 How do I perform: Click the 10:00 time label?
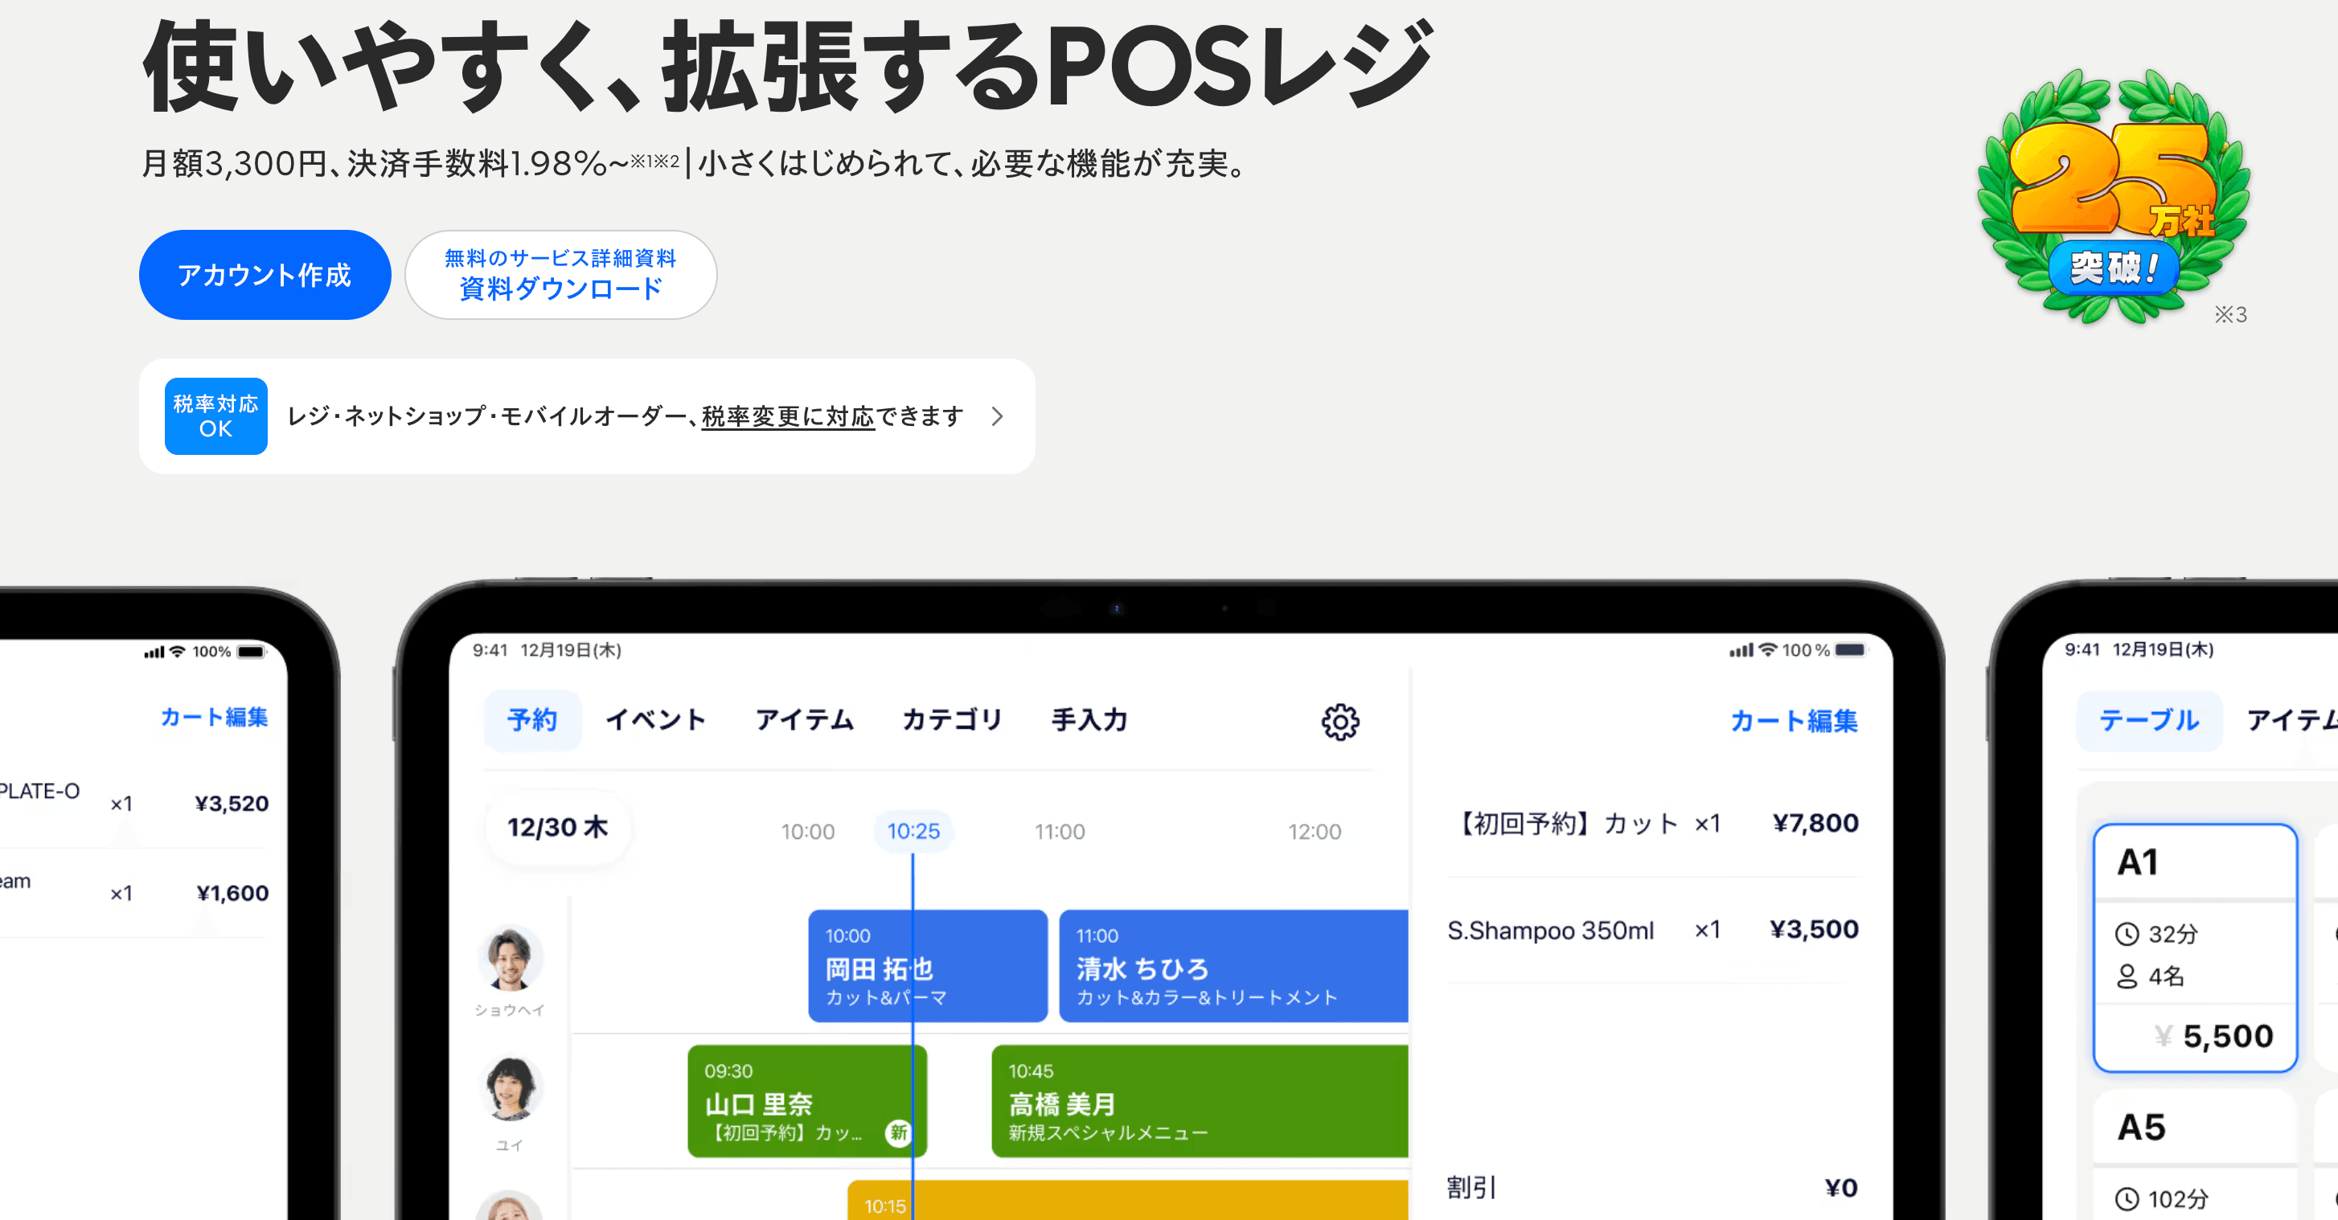click(x=808, y=832)
